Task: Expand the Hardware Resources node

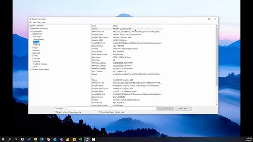Action: 30,28
